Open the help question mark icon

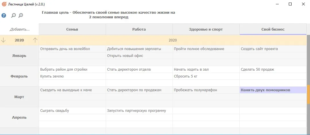[x=4, y=15]
